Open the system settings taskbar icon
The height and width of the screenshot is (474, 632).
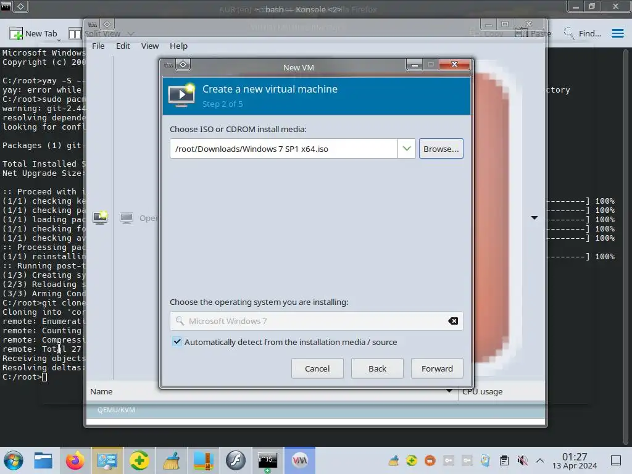click(107, 460)
